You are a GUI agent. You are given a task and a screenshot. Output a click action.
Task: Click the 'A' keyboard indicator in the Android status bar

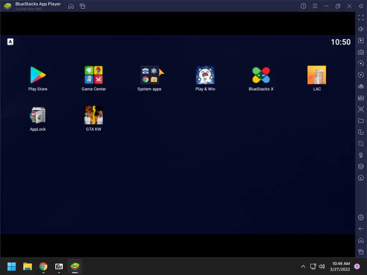10,42
